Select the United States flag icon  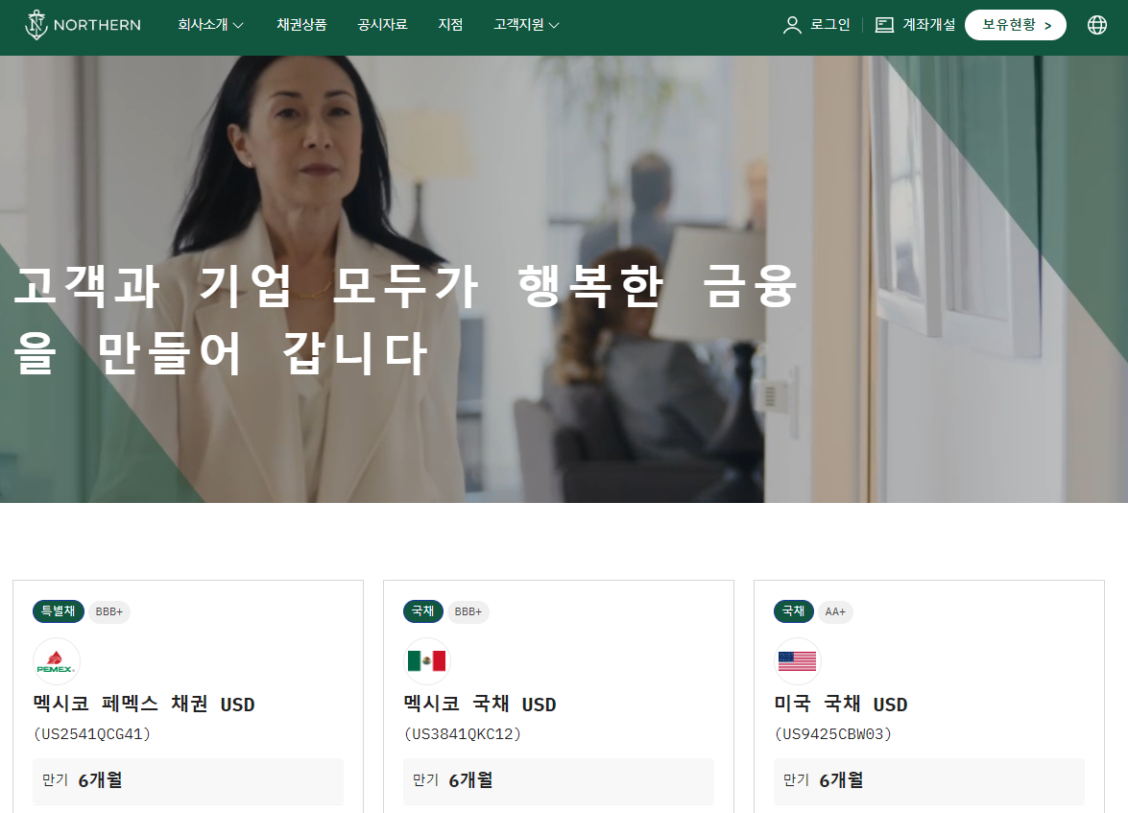pos(797,661)
